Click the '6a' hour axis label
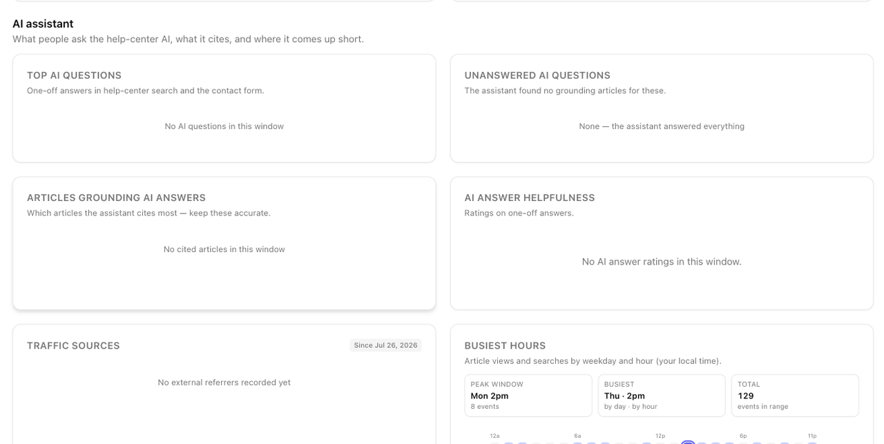This screenshot has height=444, width=884. point(577,436)
